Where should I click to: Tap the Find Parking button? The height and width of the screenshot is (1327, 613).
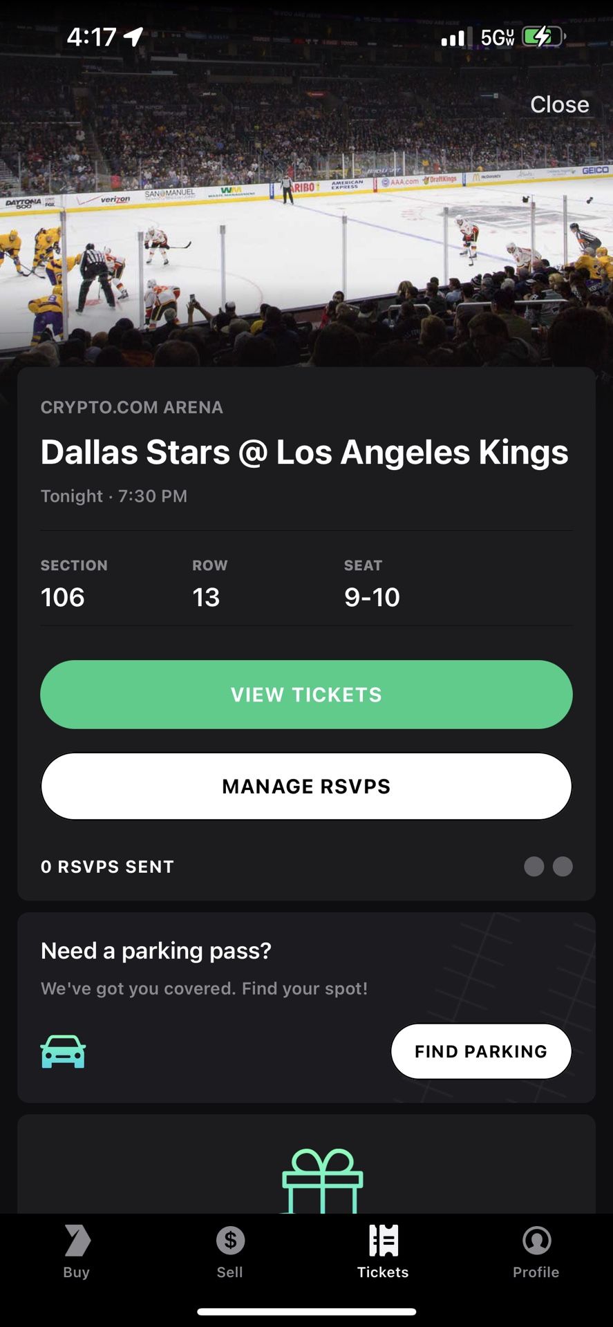pos(481,1051)
